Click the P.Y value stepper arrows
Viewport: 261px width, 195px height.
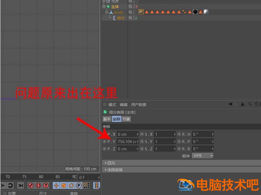[137, 142]
